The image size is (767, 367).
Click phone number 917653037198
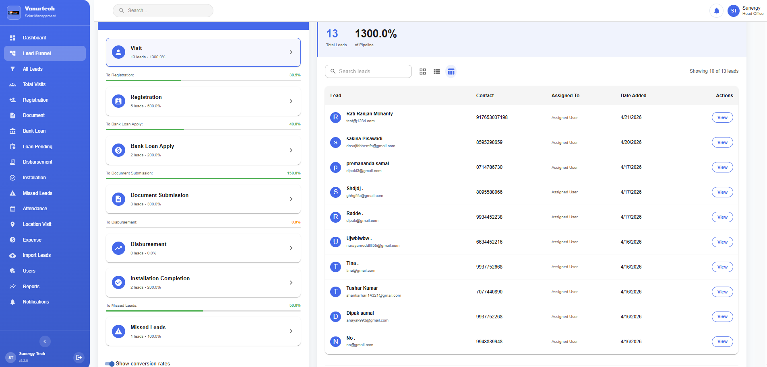coord(492,117)
